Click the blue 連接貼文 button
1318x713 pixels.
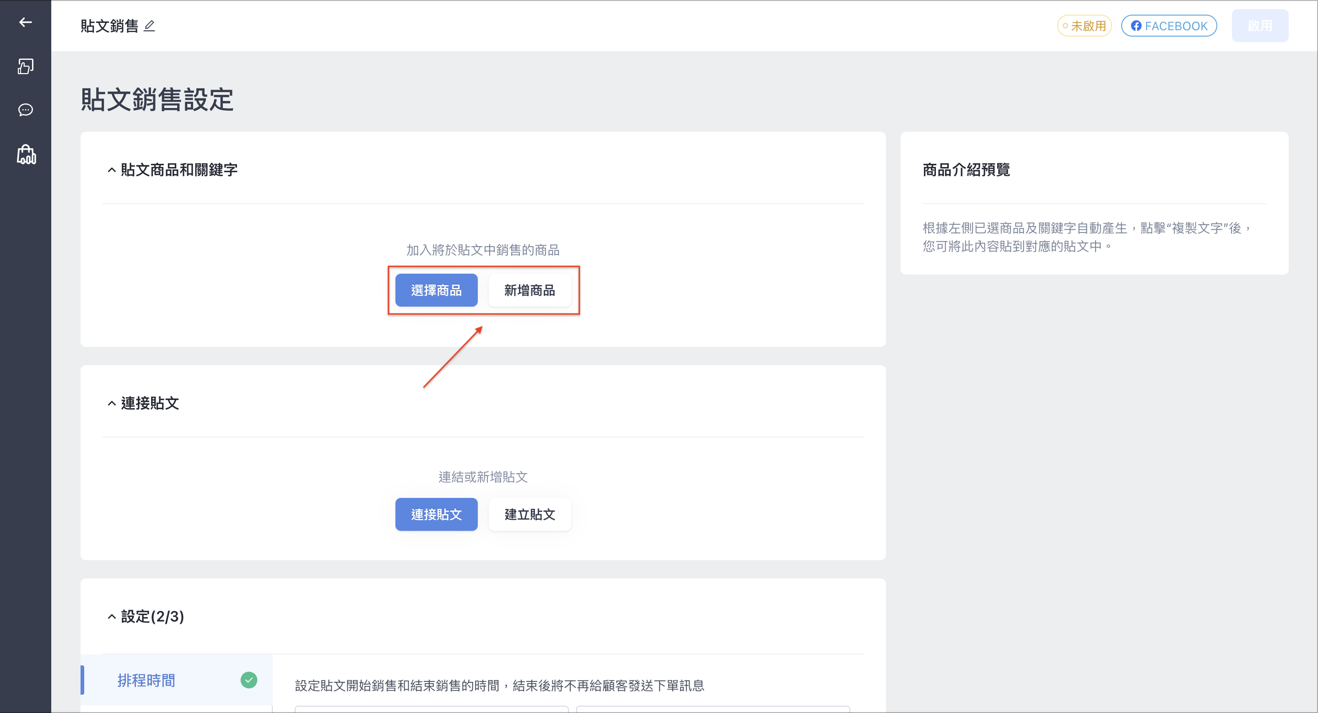[x=437, y=514]
